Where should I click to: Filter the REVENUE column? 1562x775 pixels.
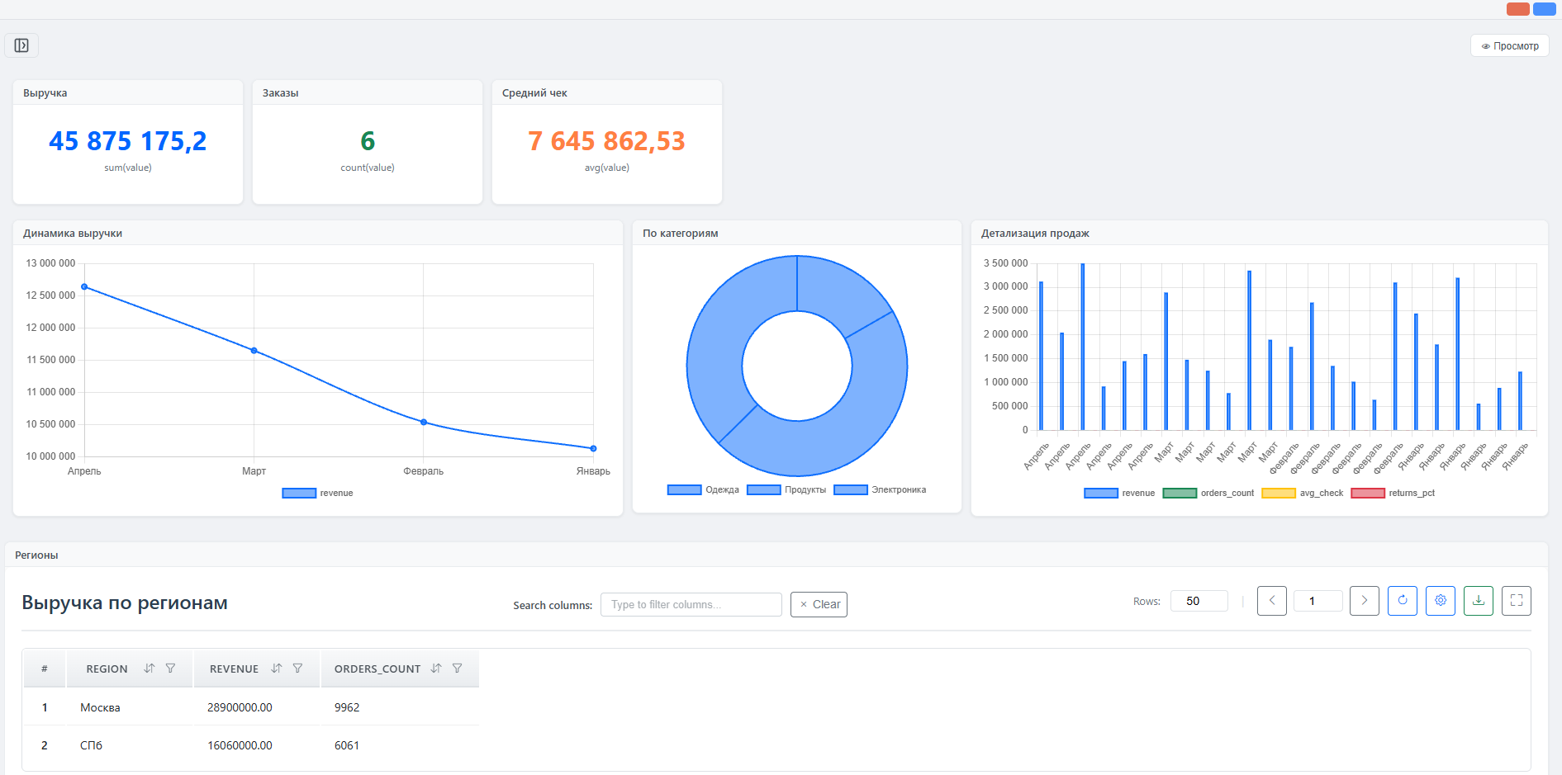coord(297,669)
